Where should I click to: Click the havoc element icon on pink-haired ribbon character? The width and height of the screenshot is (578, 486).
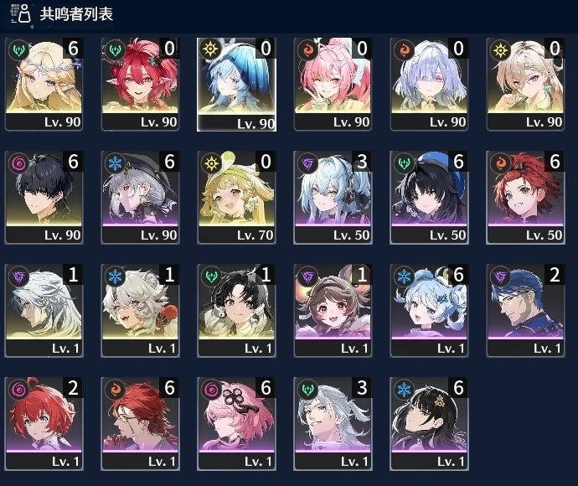[x=212, y=390]
